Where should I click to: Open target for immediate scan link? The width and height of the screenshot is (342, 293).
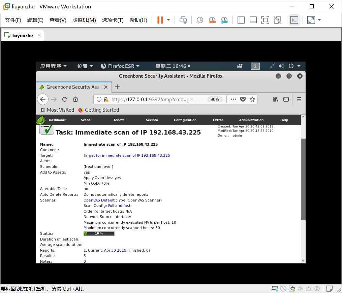tap(127, 155)
